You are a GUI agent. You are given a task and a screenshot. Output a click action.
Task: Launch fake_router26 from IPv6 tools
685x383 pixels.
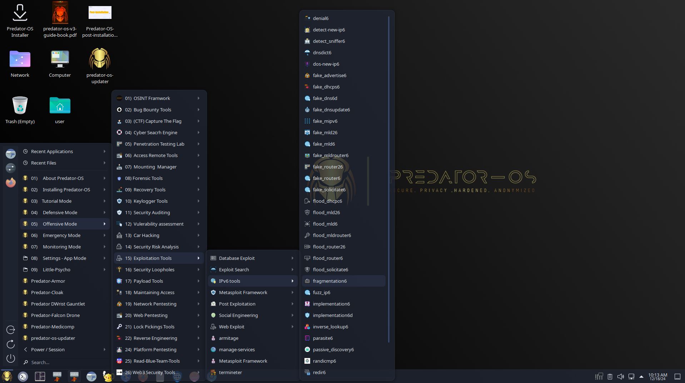coord(344,167)
